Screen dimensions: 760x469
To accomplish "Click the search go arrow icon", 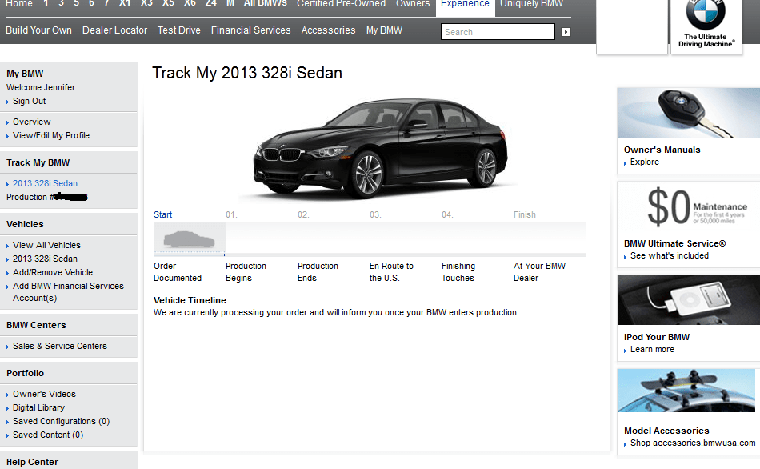I will pyautogui.click(x=565, y=31).
